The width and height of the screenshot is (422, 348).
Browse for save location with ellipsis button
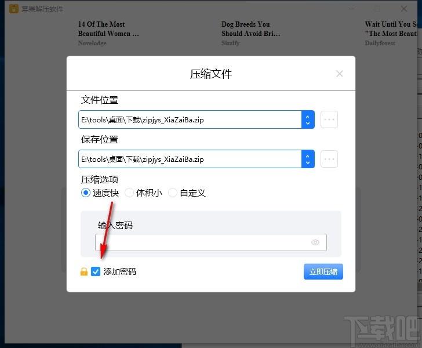(x=329, y=159)
